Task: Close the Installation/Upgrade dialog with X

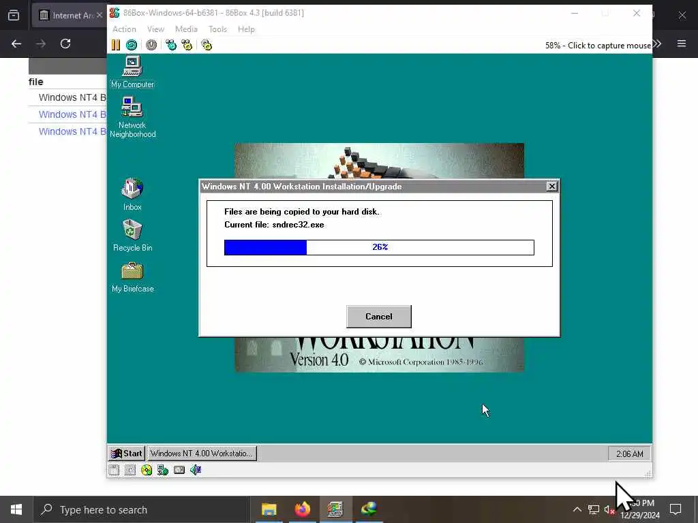Action: tap(551, 187)
